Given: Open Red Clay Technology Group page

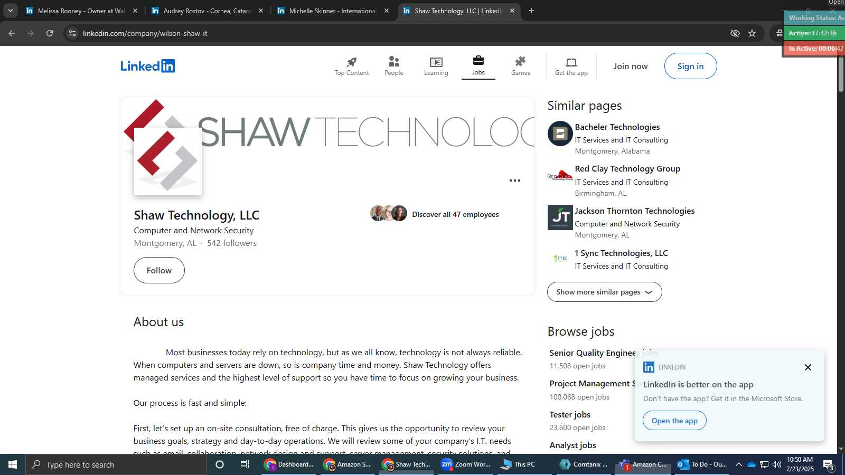Looking at the screenshot, I should coord(627,169).
